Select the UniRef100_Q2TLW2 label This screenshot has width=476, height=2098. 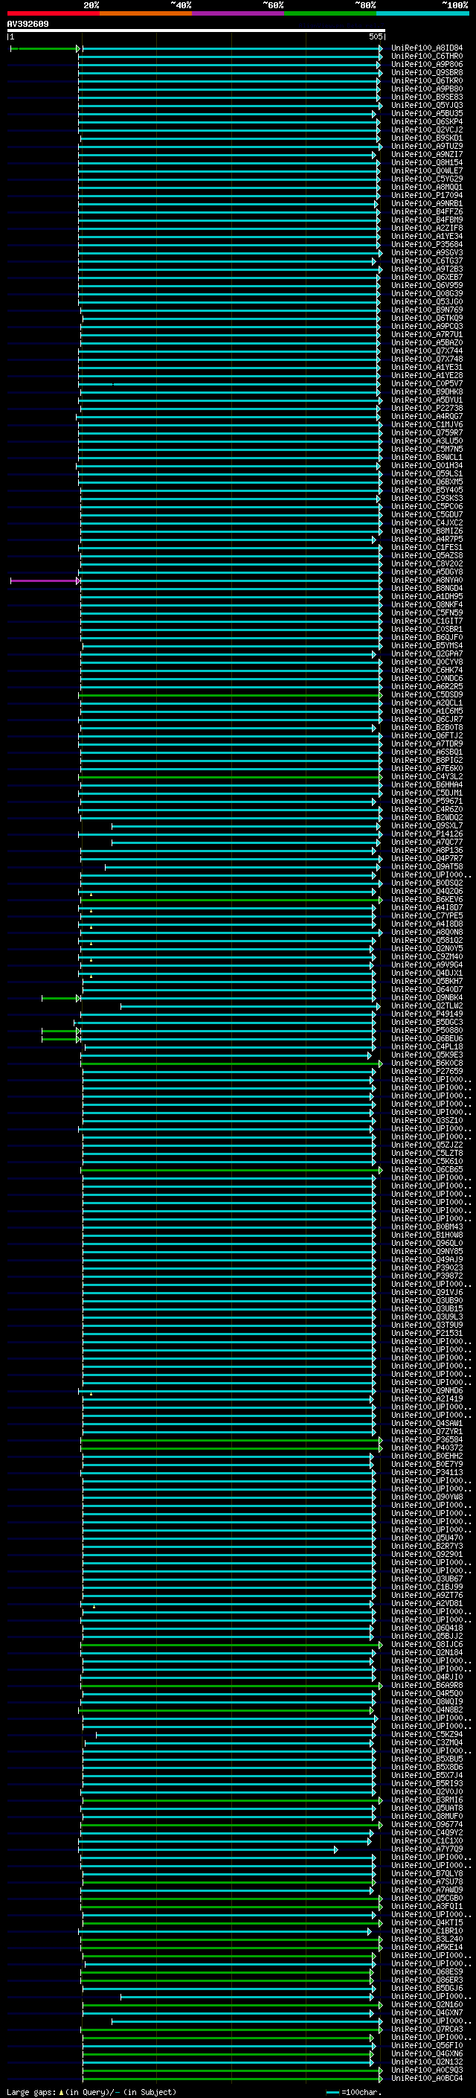(427, 1005)
